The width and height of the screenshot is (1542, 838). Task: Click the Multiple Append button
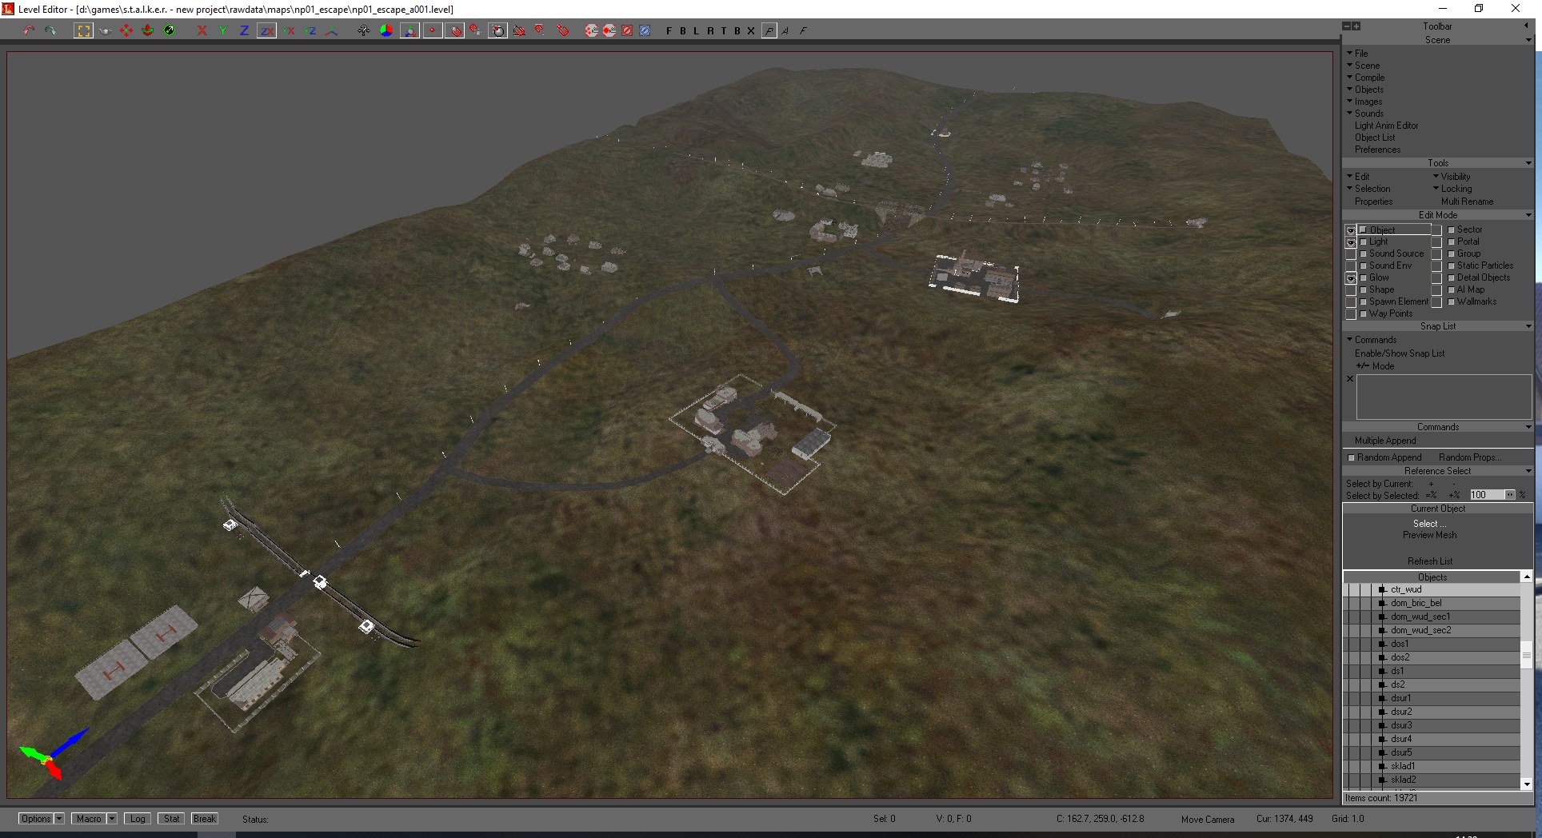click(x=1385, y=441)
